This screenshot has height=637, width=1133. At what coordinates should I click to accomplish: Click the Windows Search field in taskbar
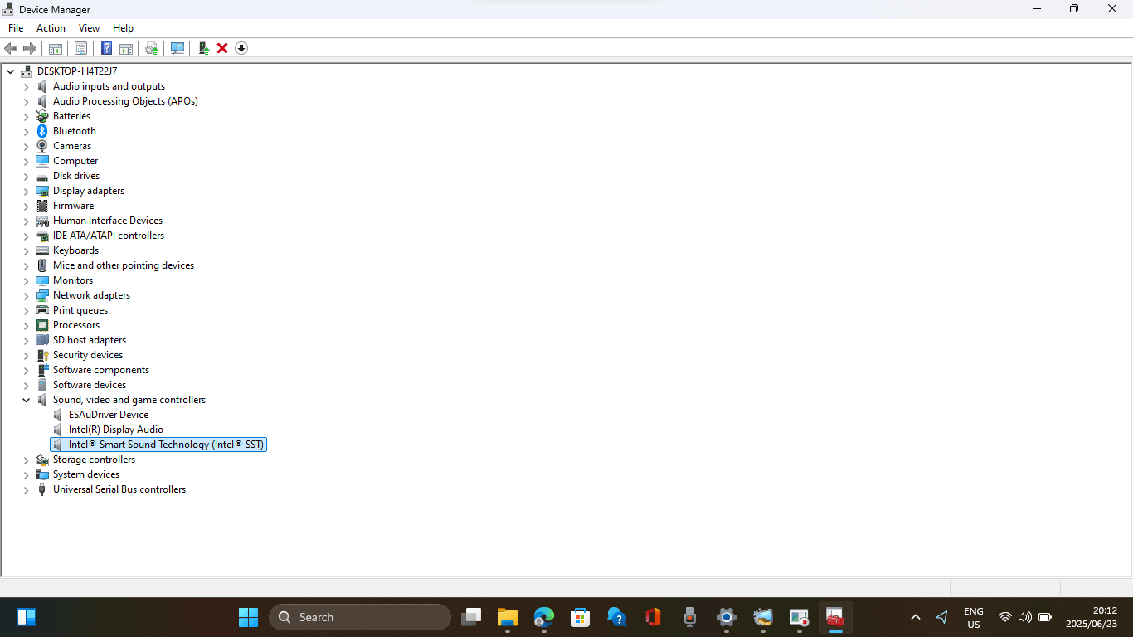coord(360,617)
